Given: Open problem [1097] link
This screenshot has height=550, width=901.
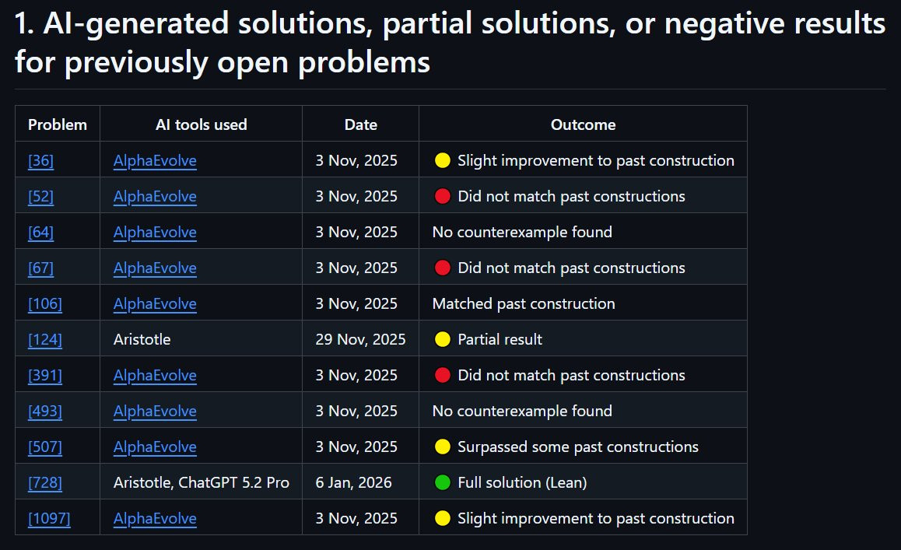Looking at the screenshot, I should click(x=50, y=518).
